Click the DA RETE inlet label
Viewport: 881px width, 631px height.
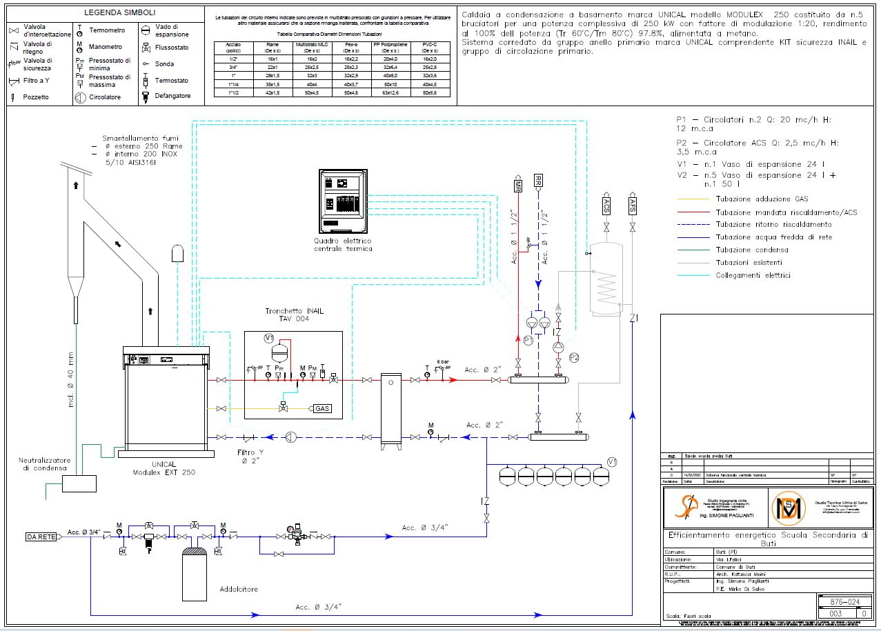tap(41, 536)
